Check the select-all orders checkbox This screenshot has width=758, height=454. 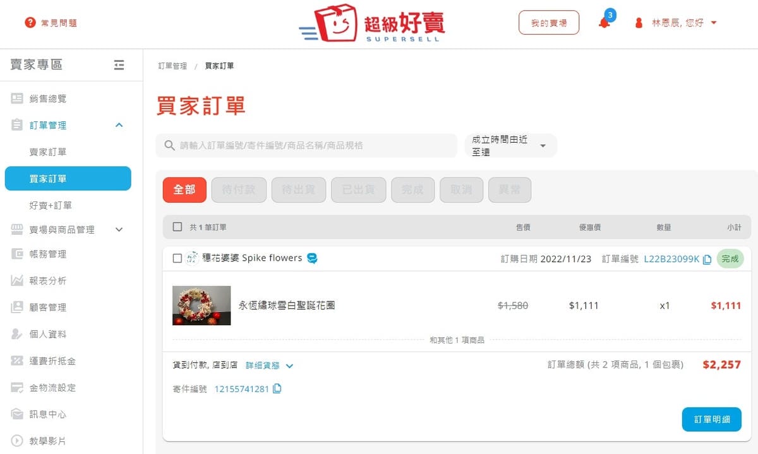coord(177,228)
